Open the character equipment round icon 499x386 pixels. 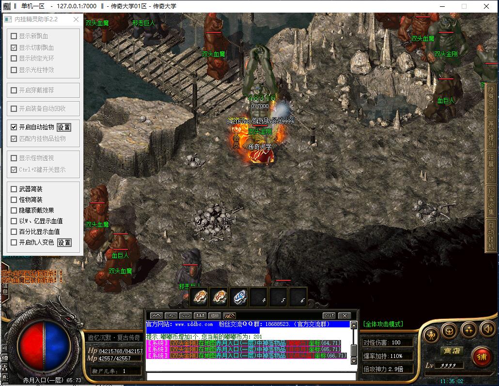(431, 334)
